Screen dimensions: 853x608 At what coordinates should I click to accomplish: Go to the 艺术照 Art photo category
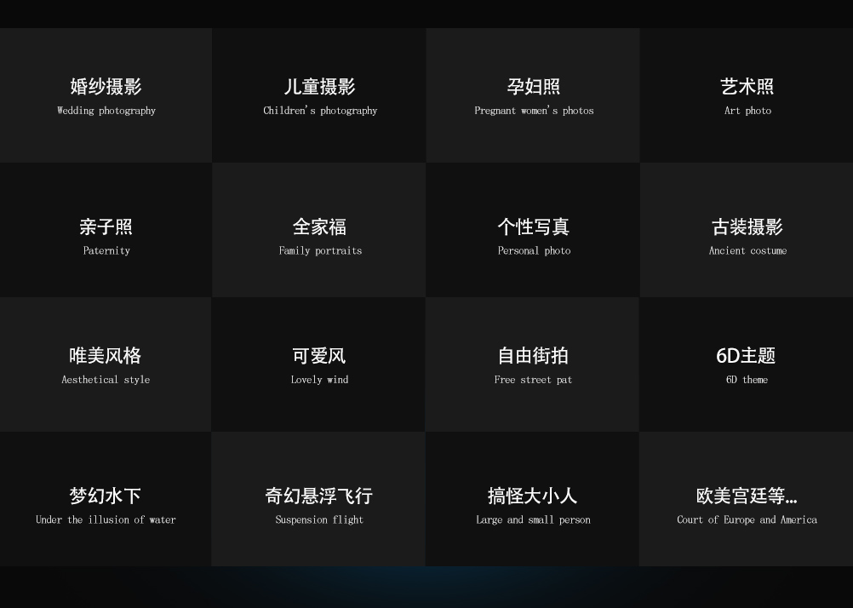point(747,95)
